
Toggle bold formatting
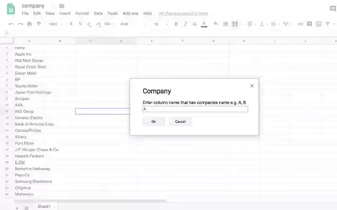click(176, 24)
